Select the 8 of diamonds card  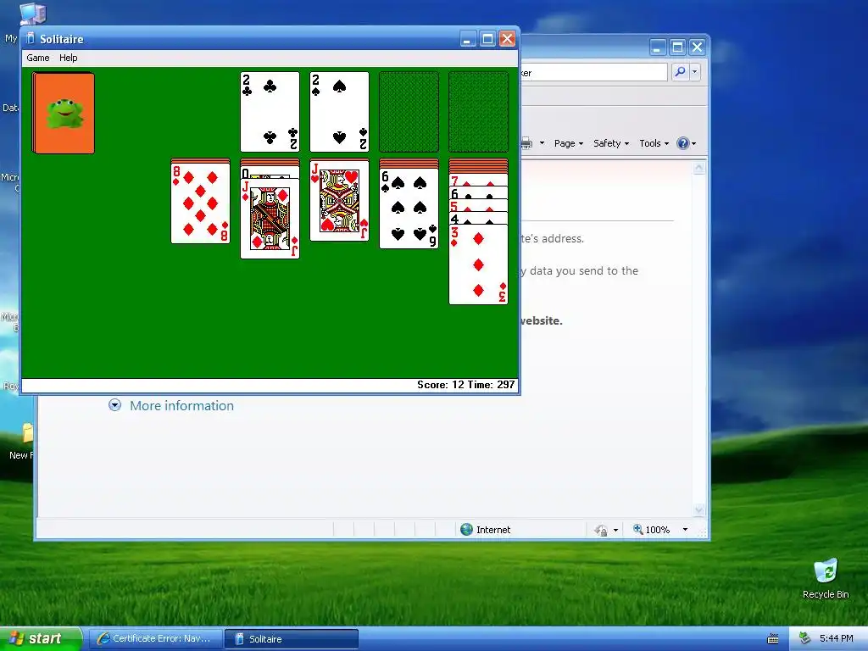pyautogui.click(x=200, y=203)
